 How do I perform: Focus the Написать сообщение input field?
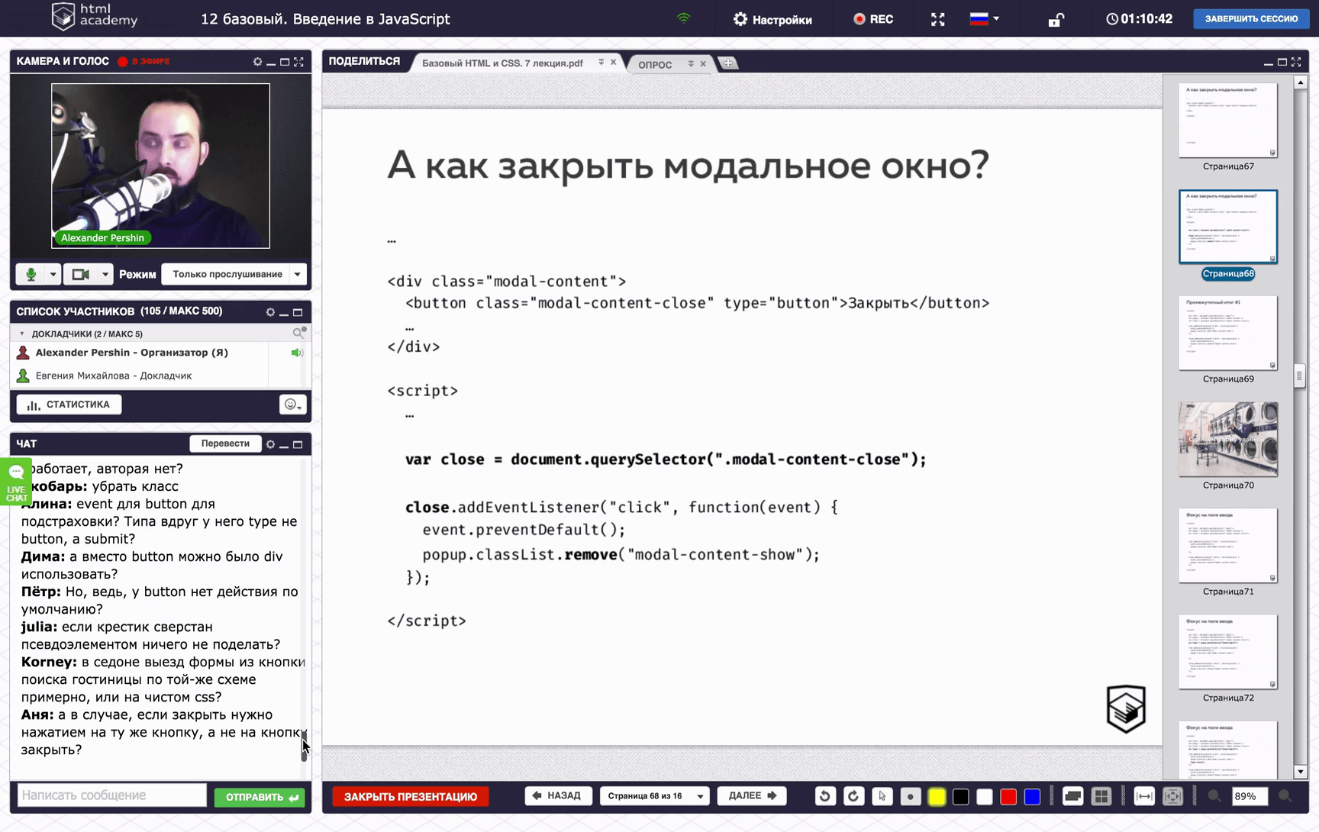coord(112,795)
